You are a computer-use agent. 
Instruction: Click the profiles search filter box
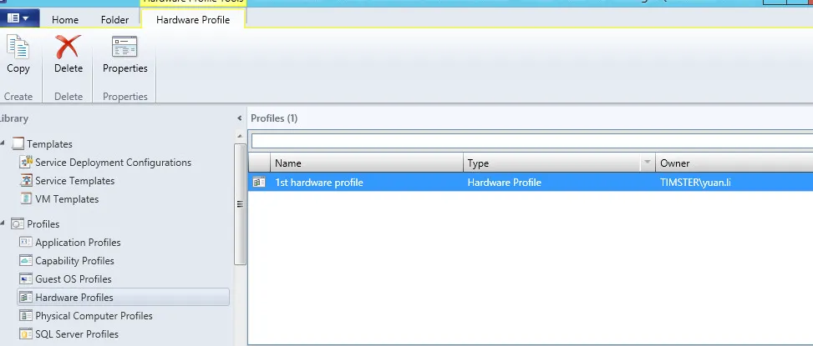pos(532,141)
